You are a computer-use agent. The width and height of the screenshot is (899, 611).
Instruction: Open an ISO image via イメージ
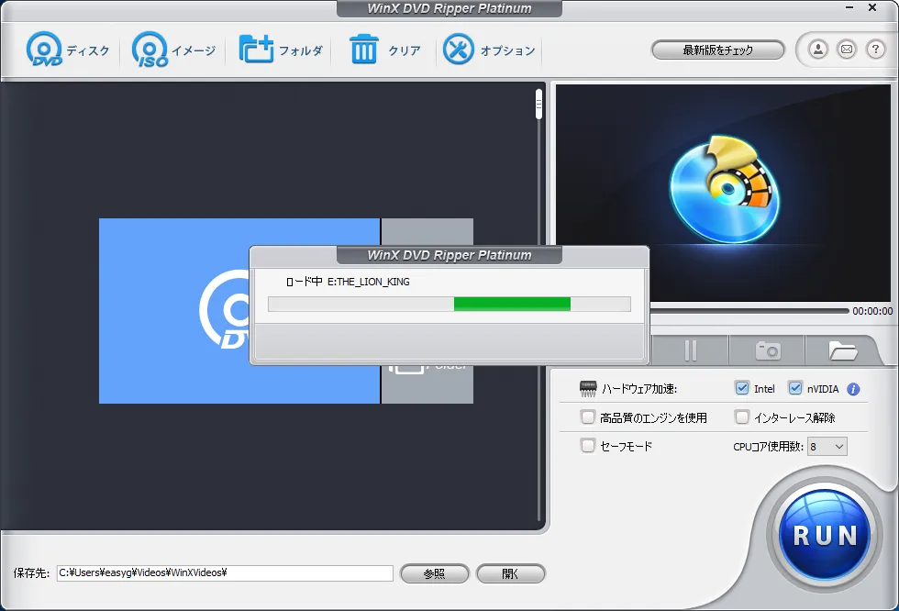[x=173, y=50]
